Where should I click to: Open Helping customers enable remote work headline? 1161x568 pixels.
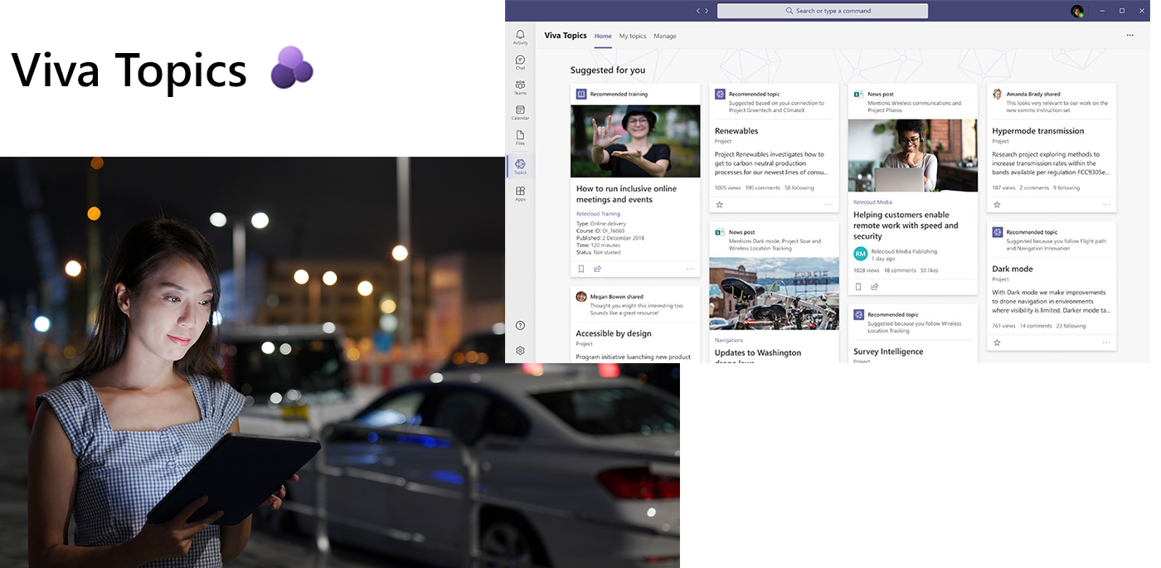906,226
